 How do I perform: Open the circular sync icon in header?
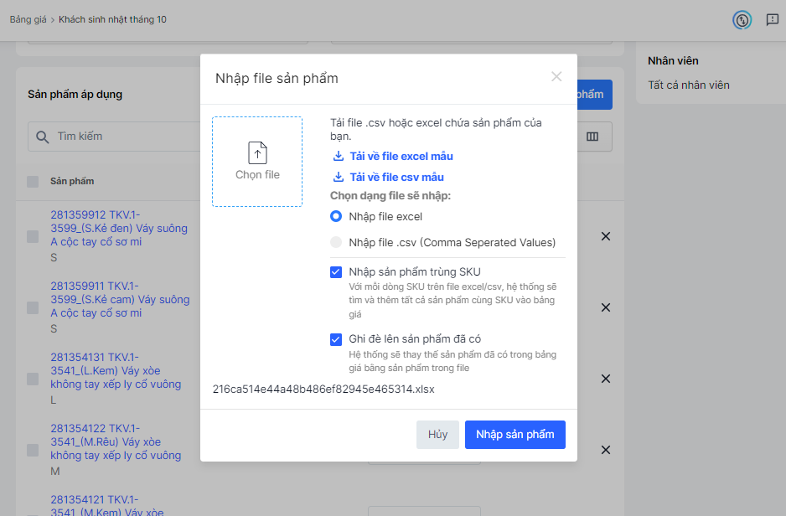742,20
